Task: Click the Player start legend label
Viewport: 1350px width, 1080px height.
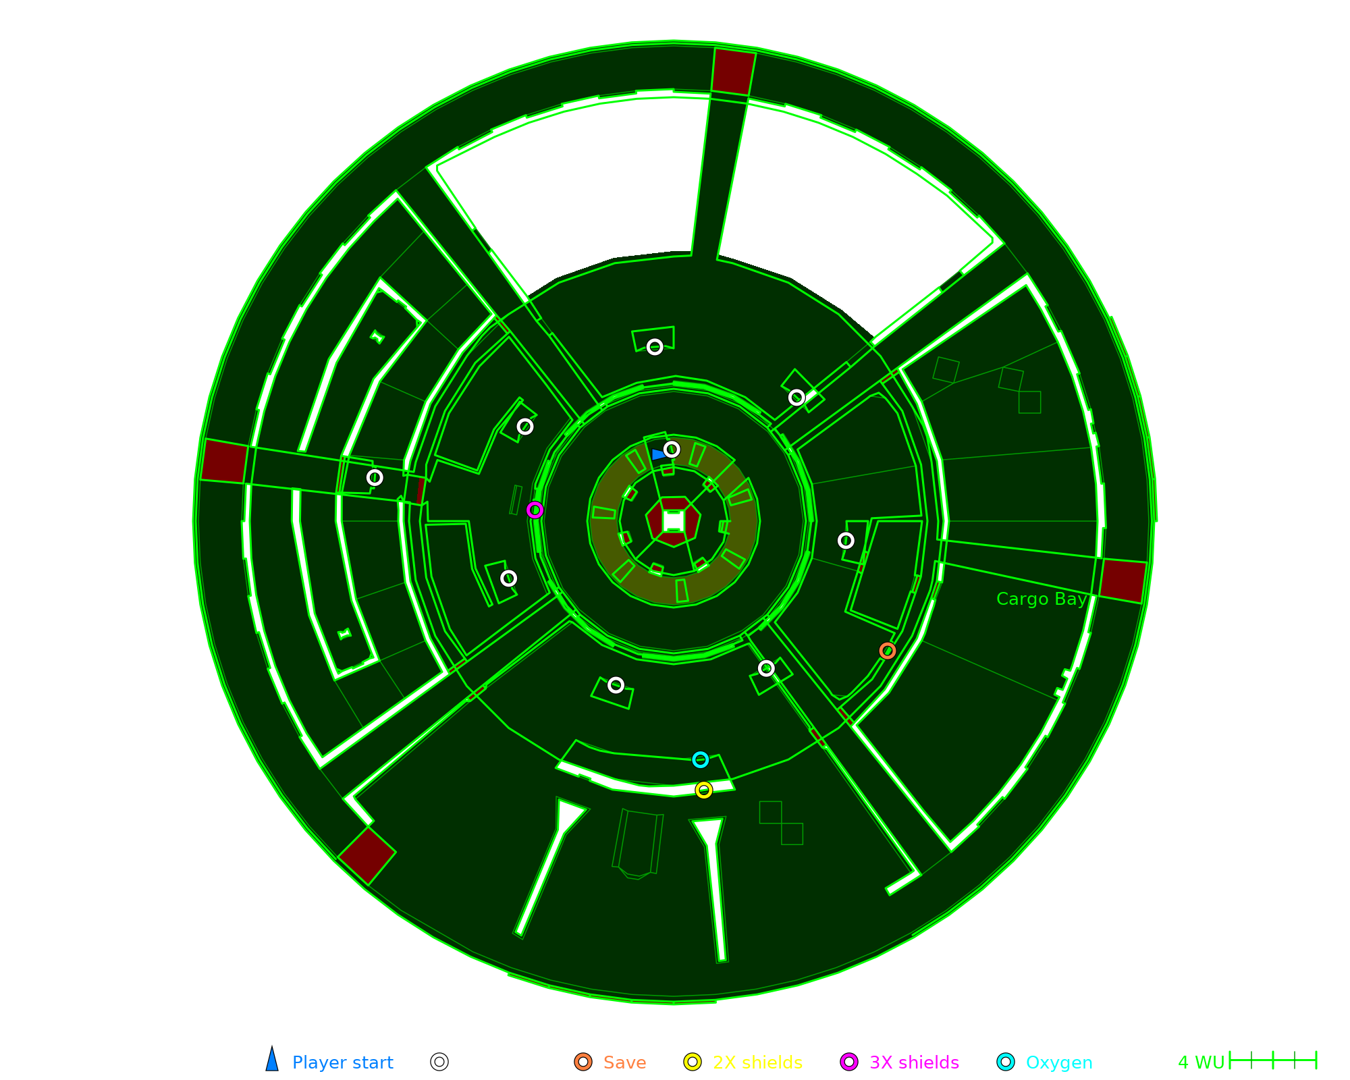Action: pos(342,1062)
